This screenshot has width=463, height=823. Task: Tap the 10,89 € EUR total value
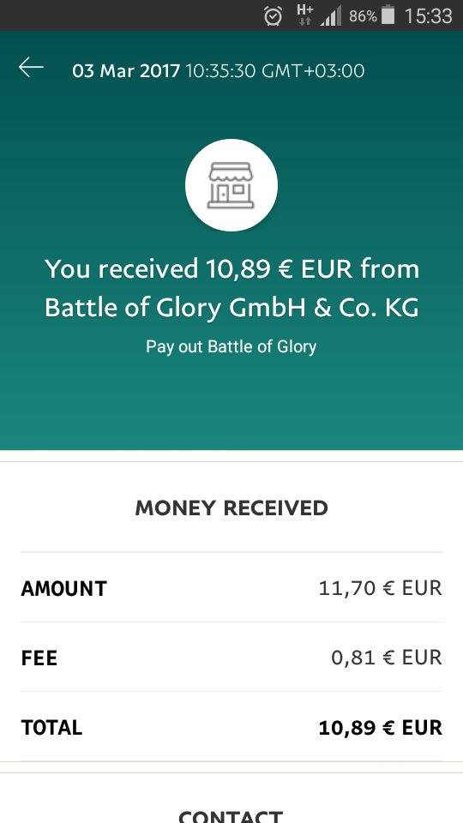pos(380,728)
